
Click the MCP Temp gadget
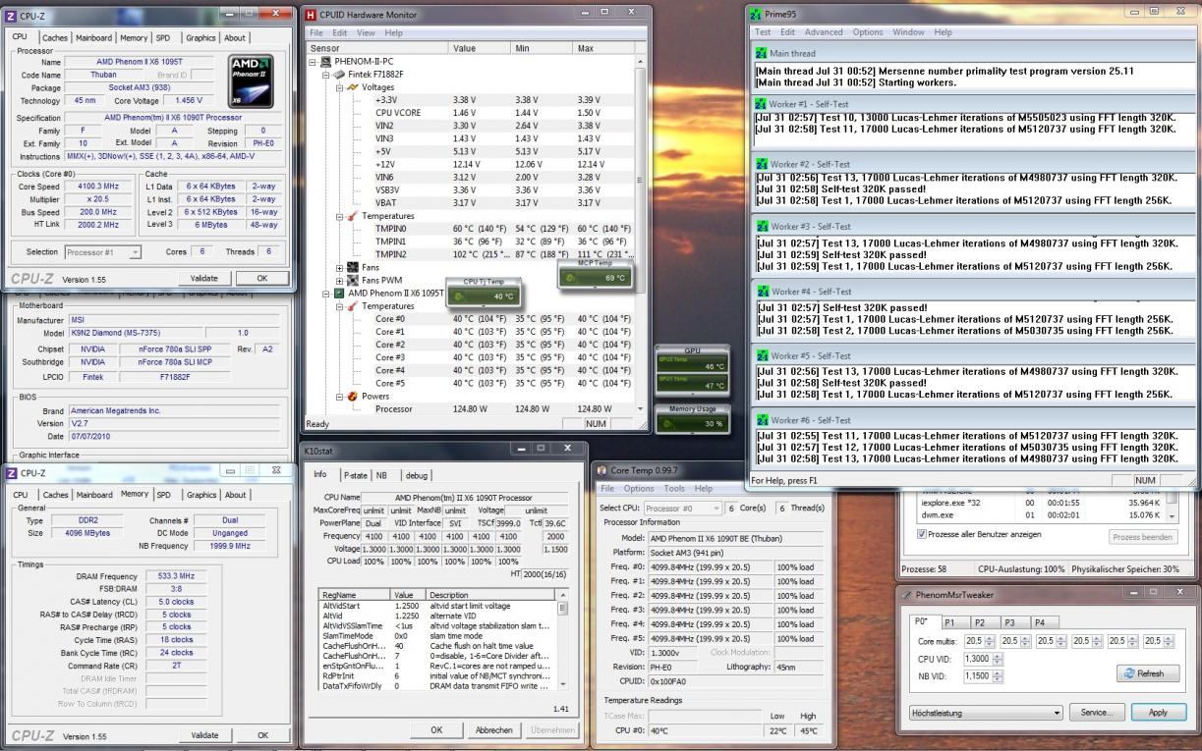[x=594, y=274]
